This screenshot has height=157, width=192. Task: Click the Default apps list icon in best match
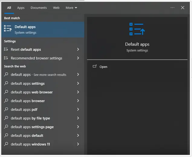pyautogui.click(x=8, y=28)
